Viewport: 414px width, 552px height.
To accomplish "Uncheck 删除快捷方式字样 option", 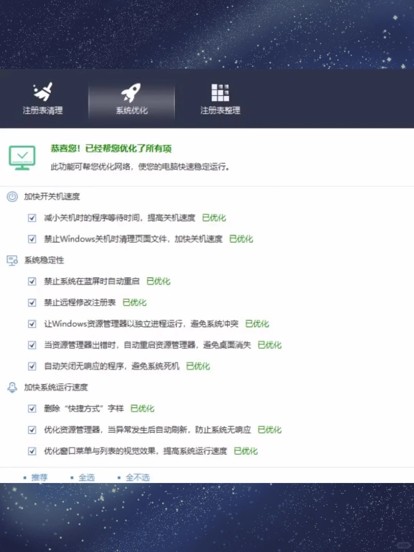I will coord(32,409).
